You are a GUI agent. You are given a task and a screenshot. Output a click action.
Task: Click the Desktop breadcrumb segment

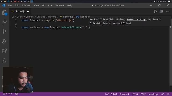coord(41,17)
